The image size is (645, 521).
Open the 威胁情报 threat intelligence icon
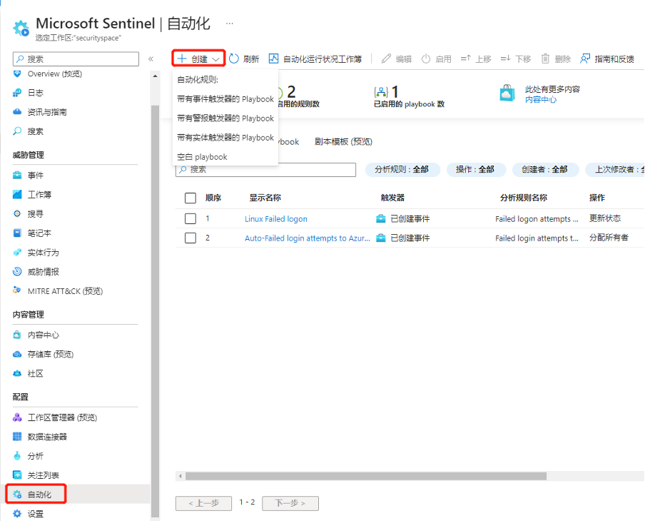17,272
